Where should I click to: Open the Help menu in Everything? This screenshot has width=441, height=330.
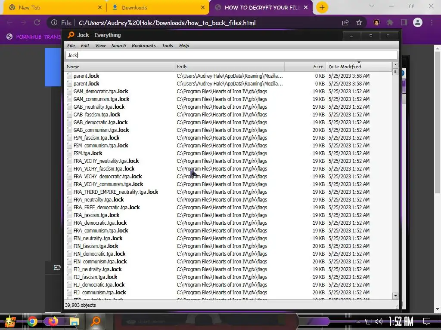pyautogui.click(x=184, y=46)
